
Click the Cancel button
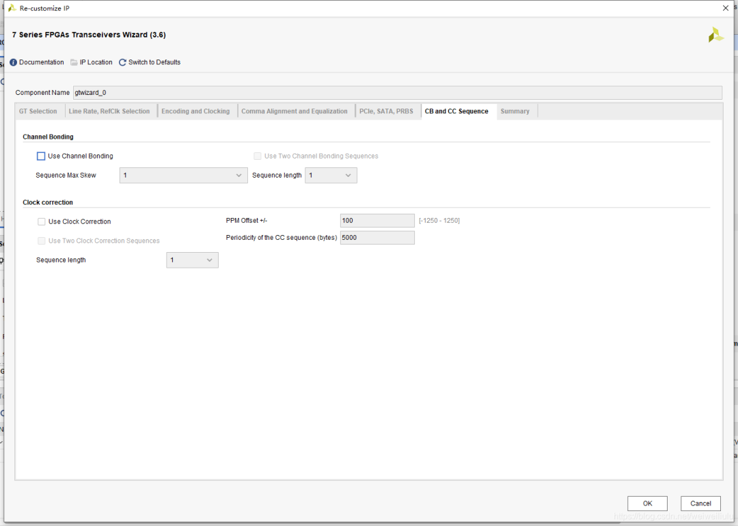(700, 503)
